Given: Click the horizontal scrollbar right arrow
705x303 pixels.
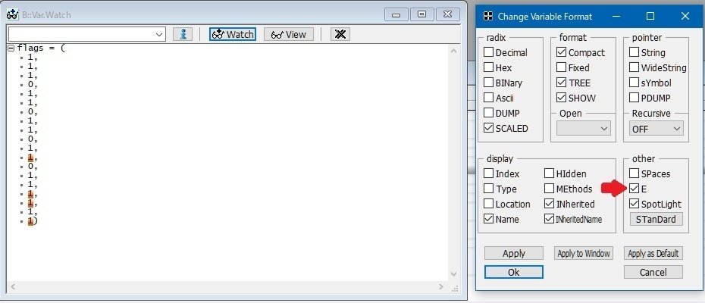Looking at the screenshot, I should pos(441,286).
